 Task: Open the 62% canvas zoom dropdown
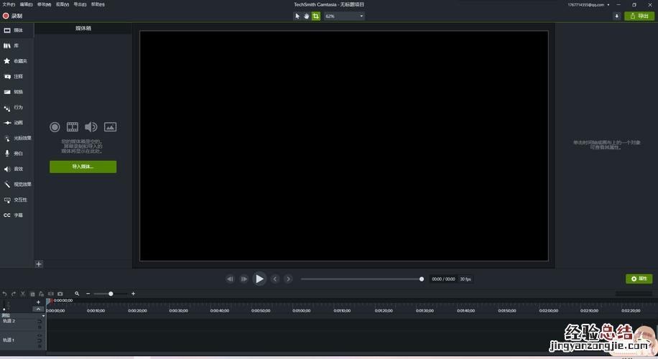click(x=344, y=16)
